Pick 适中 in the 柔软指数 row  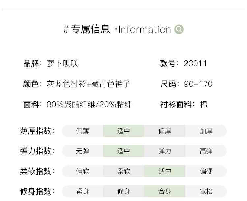click(x=165, y=171)
